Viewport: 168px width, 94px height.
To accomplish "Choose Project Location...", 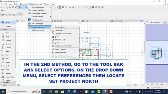I will [65, 49].
